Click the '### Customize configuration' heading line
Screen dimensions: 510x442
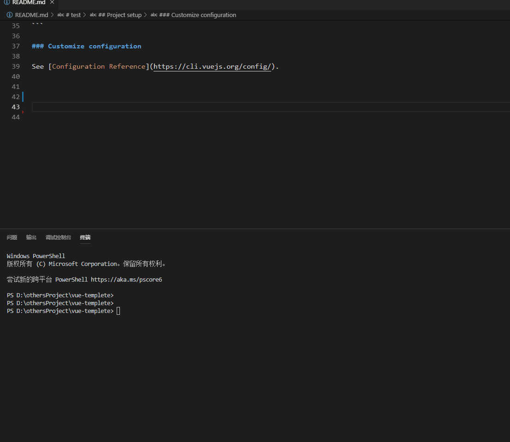pyautogui.click(x=87, y=46)
